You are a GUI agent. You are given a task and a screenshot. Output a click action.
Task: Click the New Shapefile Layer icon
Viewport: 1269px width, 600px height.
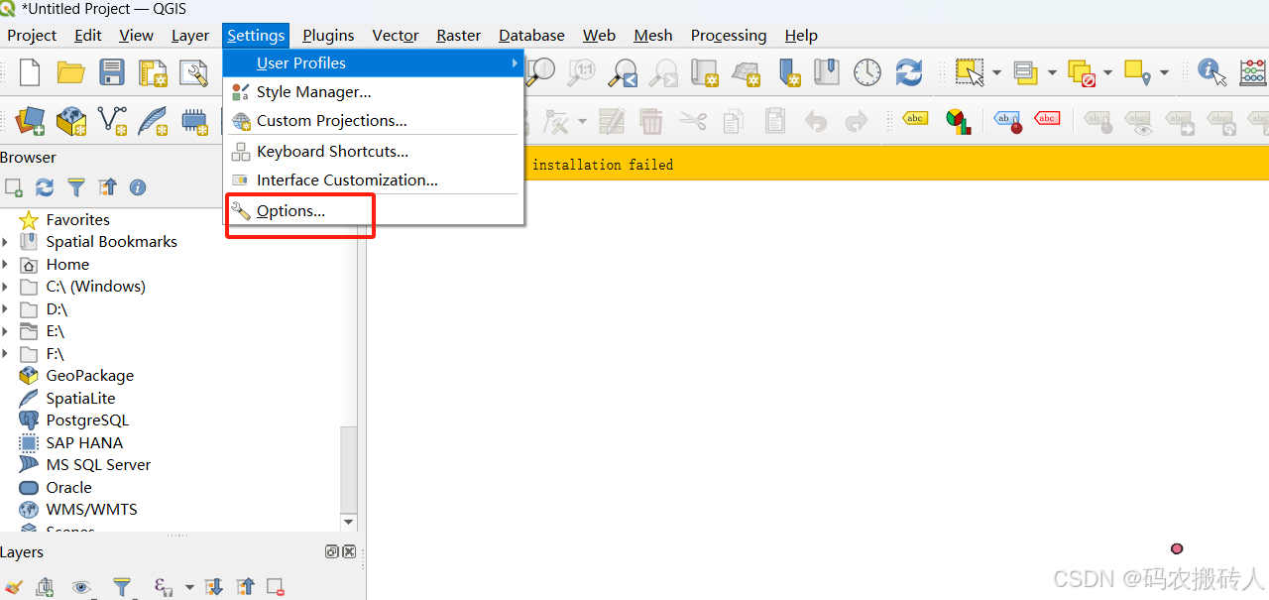click(112, 121)
